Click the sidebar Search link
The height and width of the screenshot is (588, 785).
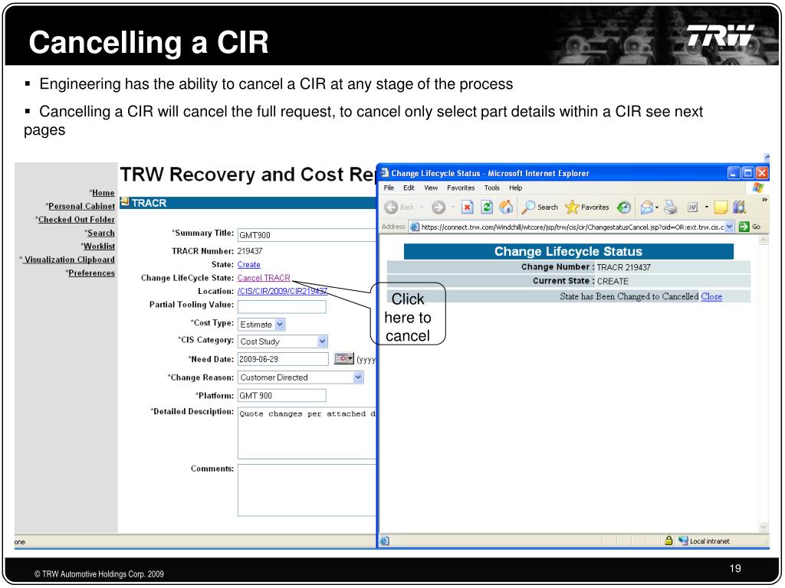[x=101, y=233]
